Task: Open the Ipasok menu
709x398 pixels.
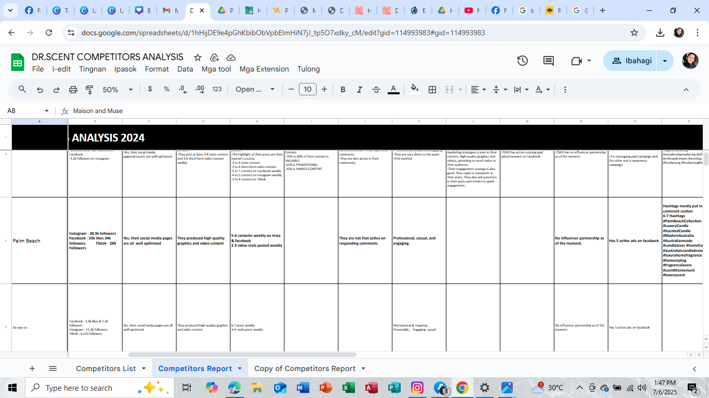Action: pyautogui.click(x=126, y=69)
